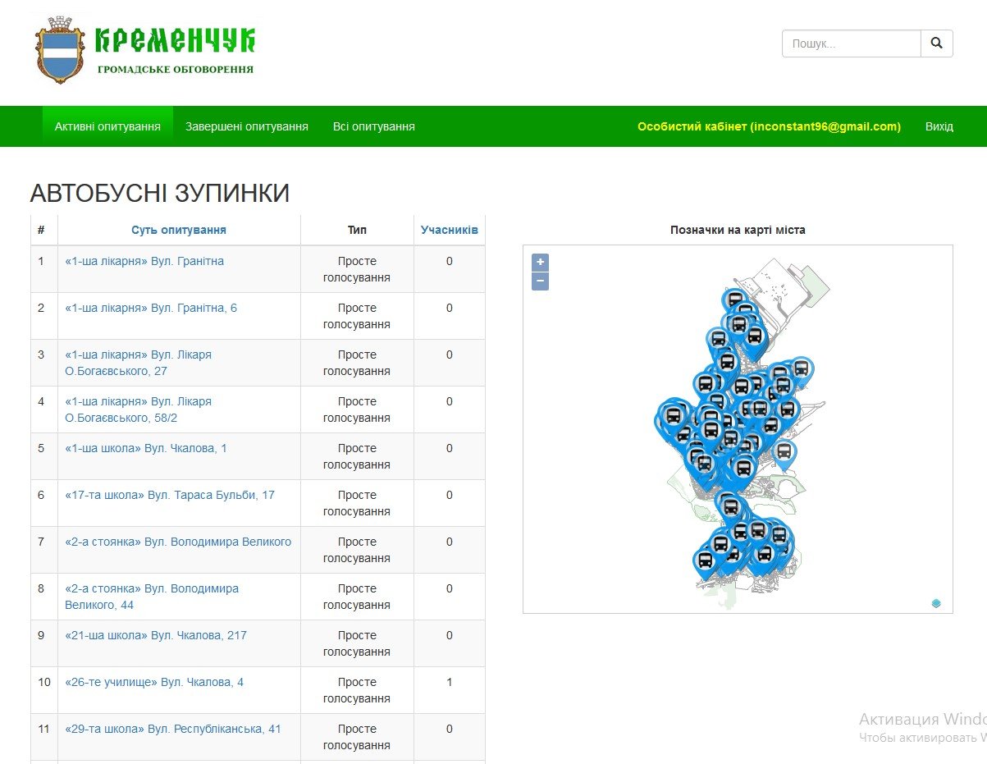The image size is (987, 764).
Task: Click the magnifier search button
Action: click(x=937, y=43)
